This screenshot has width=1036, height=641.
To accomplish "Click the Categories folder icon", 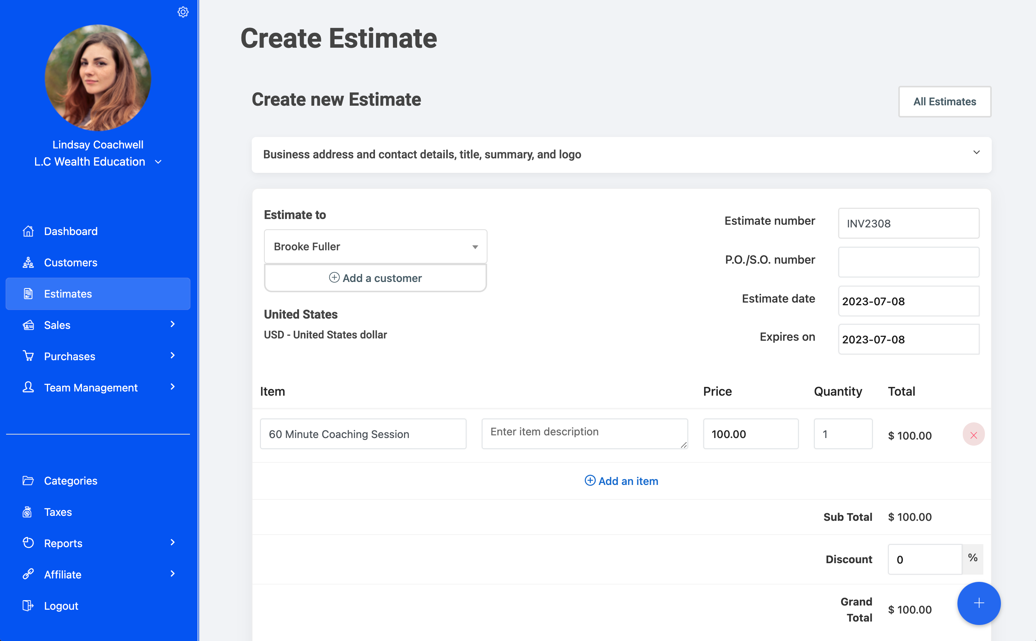I will pyautogui.click(x=28, y=481).
